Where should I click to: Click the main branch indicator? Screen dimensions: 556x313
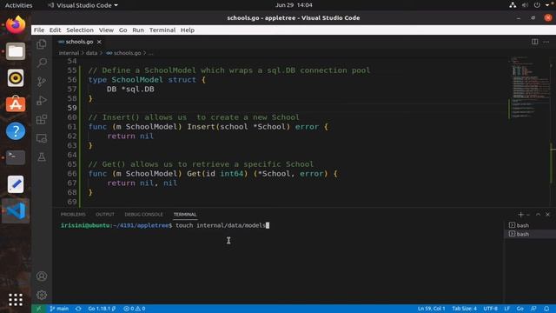point(59,309)
